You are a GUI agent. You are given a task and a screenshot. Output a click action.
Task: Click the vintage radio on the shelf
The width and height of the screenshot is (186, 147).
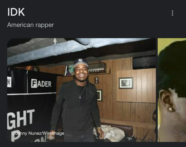(97, 68)
